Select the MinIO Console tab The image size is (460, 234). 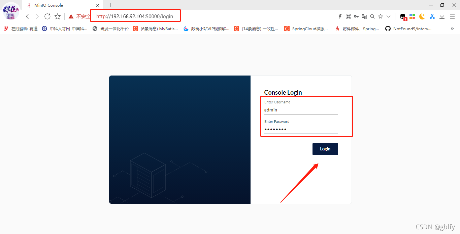pyautogui.click(x=62, y=5)
